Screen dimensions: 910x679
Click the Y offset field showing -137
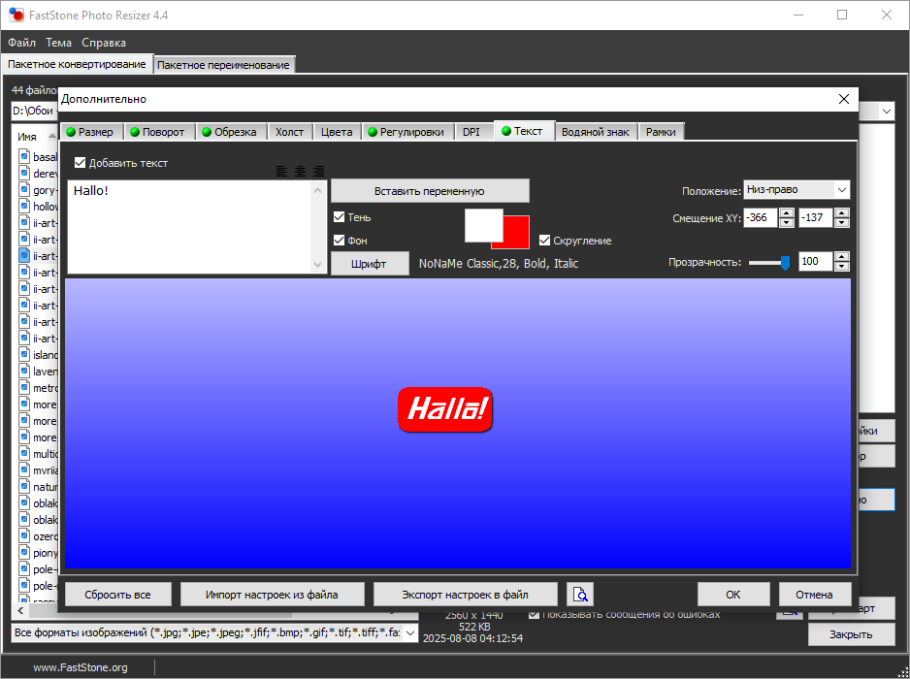(x=815, y=217)
